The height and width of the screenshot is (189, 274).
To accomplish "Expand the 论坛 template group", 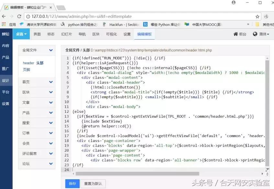I will pyautogui.click(x=37, y=164).
